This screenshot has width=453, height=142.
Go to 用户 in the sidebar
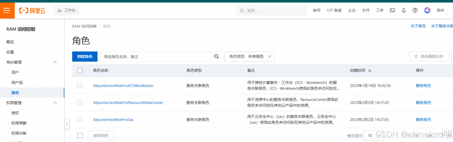tap(15, 72)
